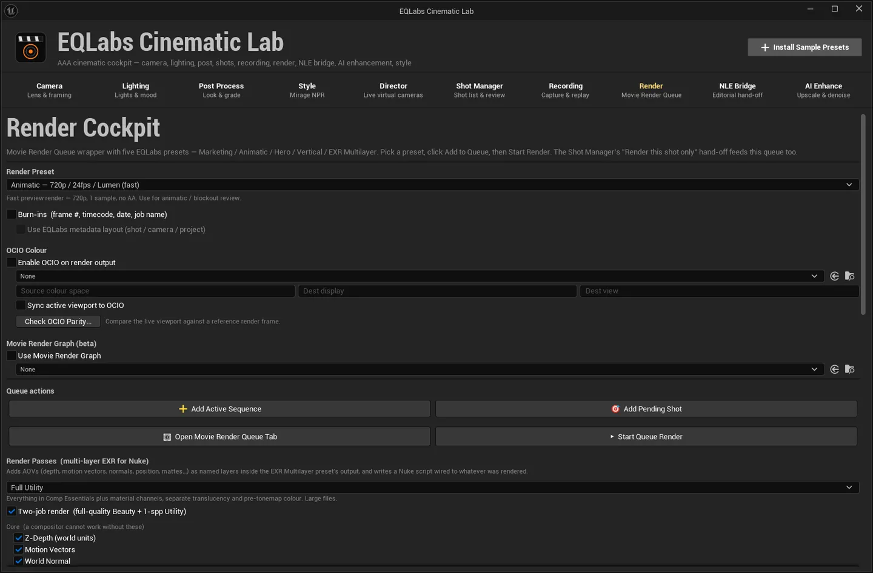Image resolution: width=873 pixels, height=573 pixels.
Task: Open the OCIO config None dropdown
Action: [420, 276]
